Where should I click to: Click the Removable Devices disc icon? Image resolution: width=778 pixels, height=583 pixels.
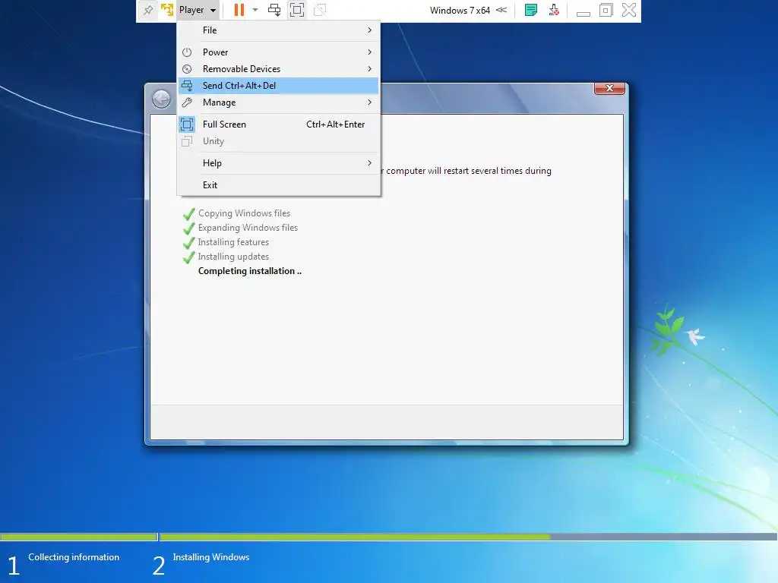187,69
